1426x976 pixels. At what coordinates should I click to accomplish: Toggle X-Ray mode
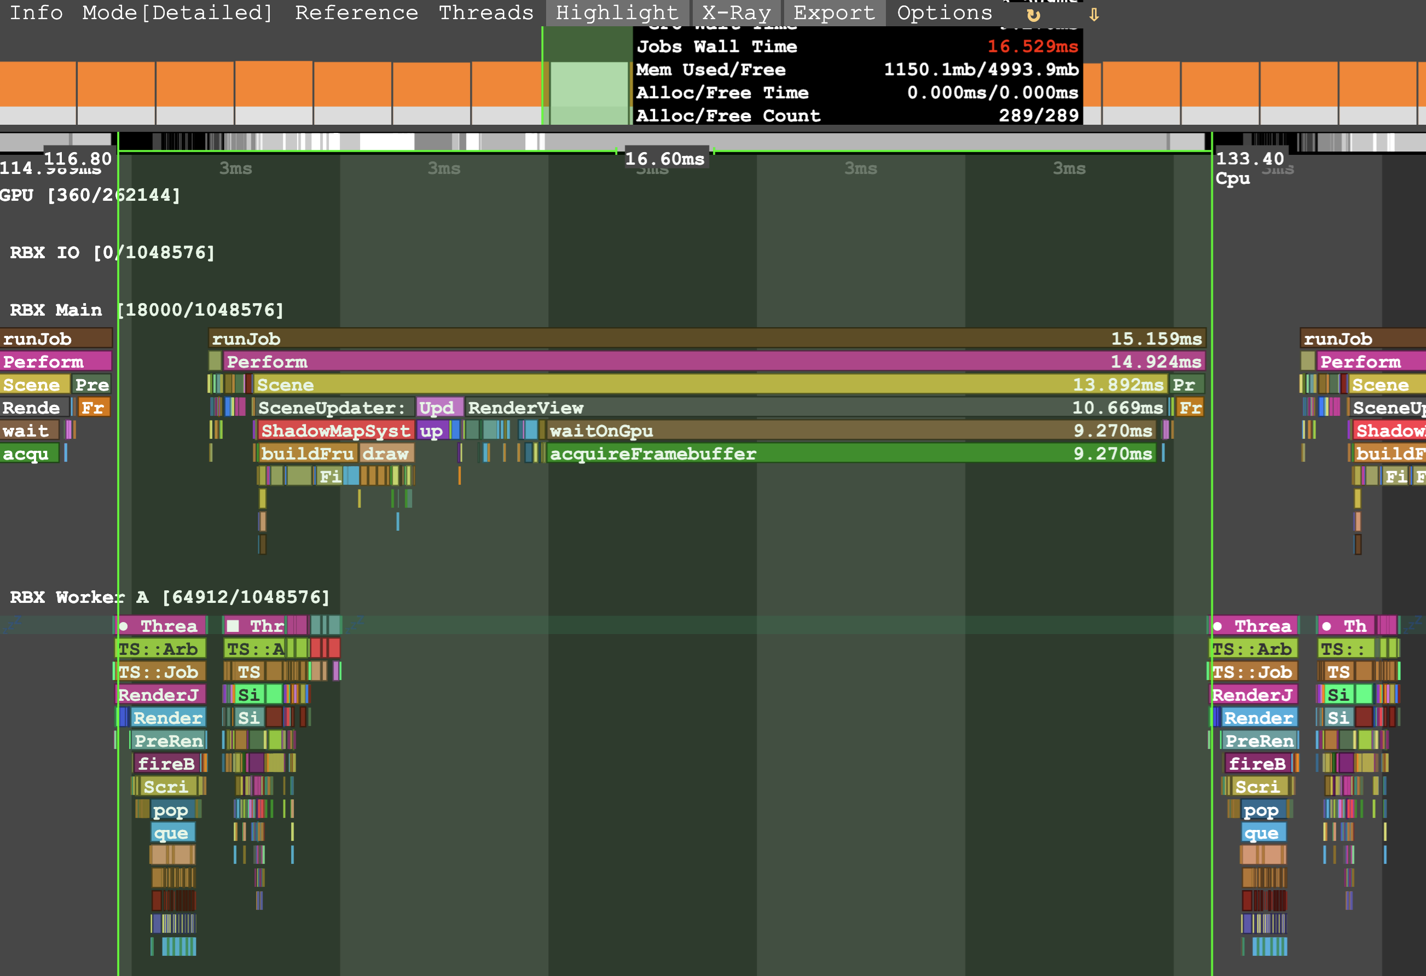pos(737,13)
